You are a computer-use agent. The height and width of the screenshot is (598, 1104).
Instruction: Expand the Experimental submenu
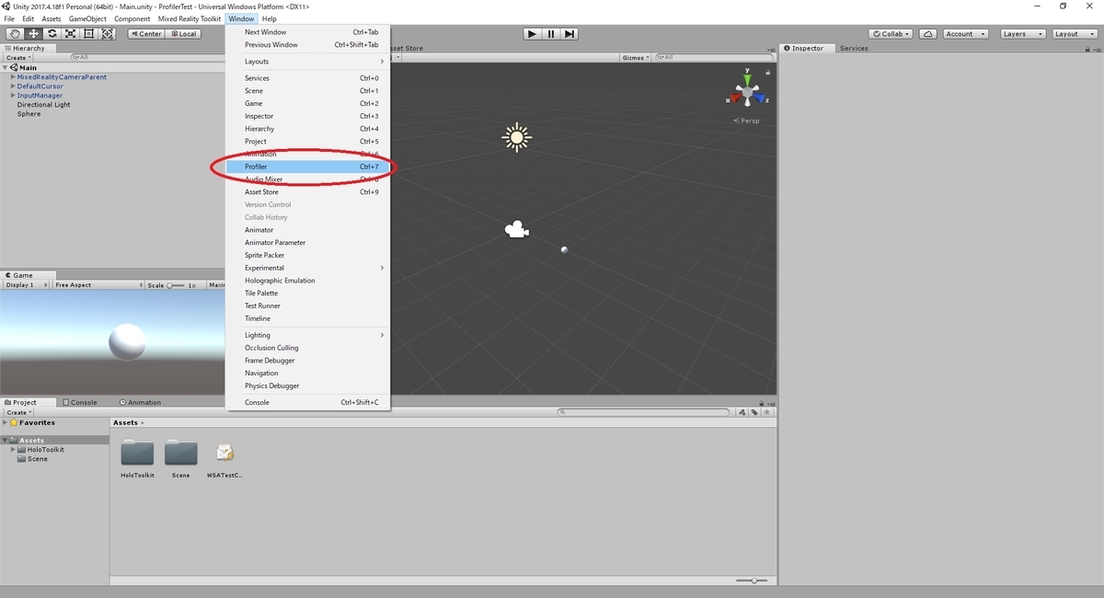(x=308, y=268)
